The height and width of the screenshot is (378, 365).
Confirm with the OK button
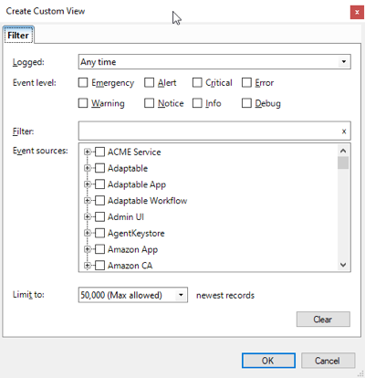[268, 361]
